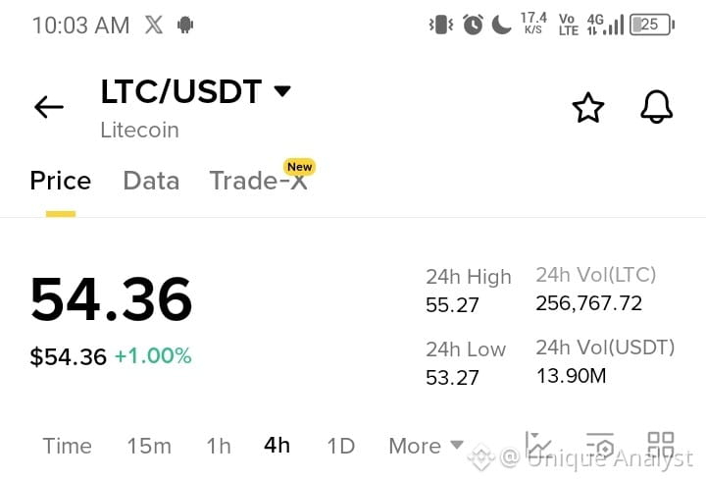Screen dimensions: 706x482
Task: Tap the alarm clock status icon
Action: point(473,25)
